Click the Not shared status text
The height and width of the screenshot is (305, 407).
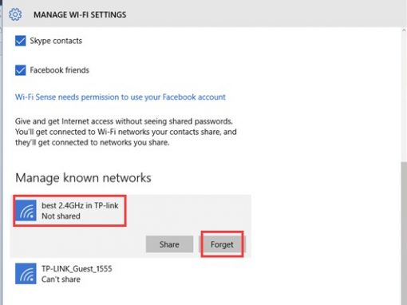(61, 216)
